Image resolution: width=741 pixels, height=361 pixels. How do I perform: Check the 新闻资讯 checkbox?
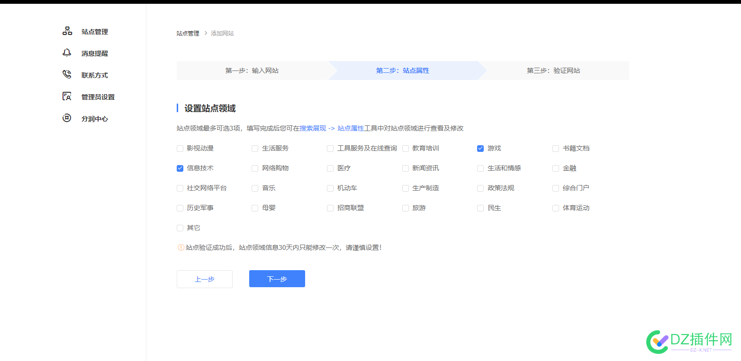coord(406,168)
